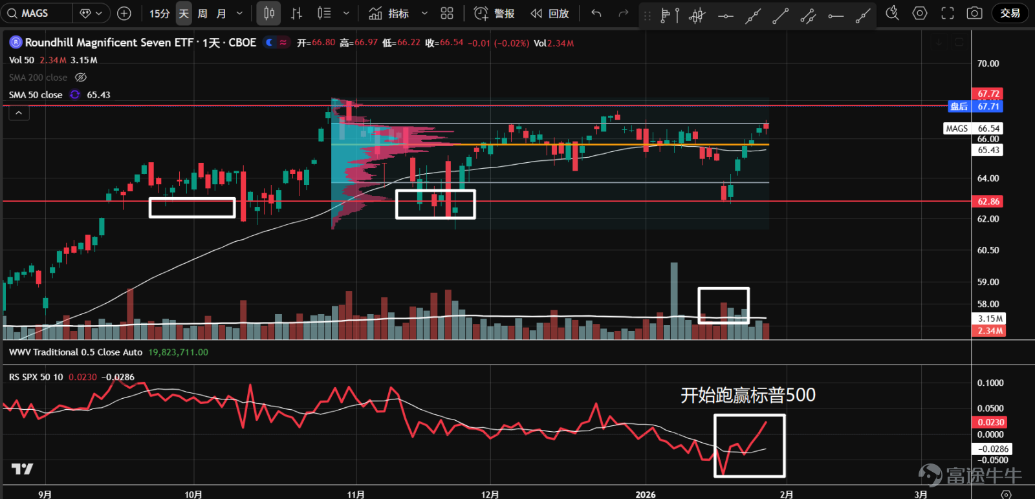Open the quick search lightning icon
The width and height of the screenshot is (1035, 499).
click(892, 13)
